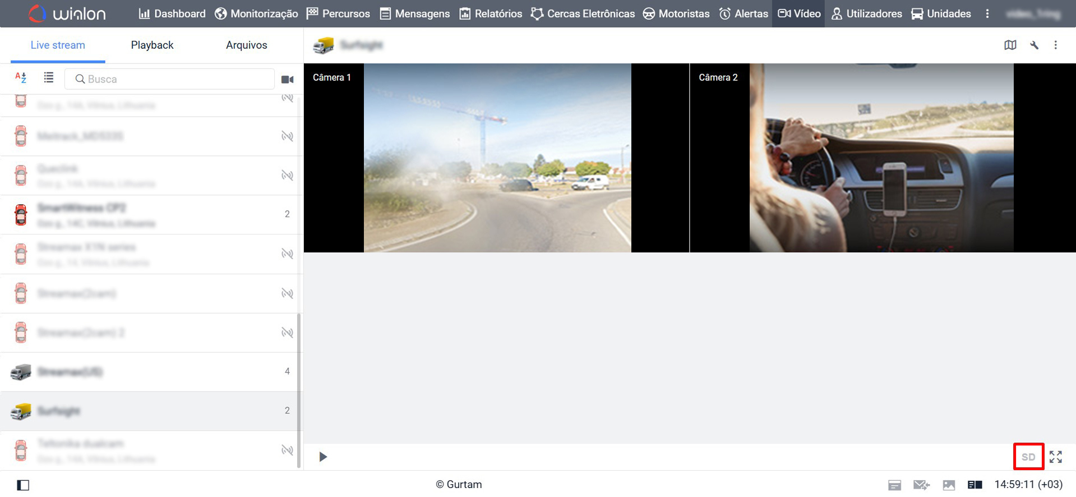Click the video camera filter icon
The height and width of the screenshot is (497, 1076).
(287, 80)
